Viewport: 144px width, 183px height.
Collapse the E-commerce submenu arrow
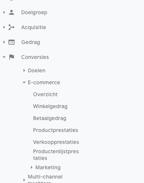tap(24, 82)
